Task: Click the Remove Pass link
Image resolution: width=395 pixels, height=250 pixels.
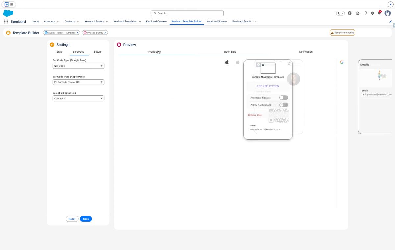Action: coord(255,115)
